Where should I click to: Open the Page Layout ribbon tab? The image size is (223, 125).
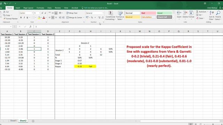pyautogui.click(x=28, y=8)
